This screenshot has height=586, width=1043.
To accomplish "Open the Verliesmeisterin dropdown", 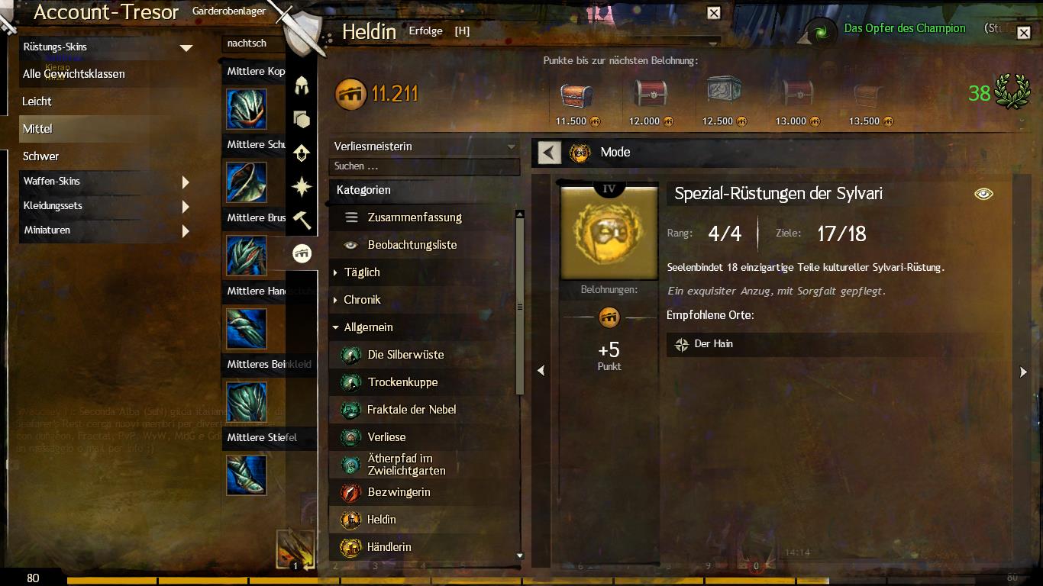I will point(425,146).
